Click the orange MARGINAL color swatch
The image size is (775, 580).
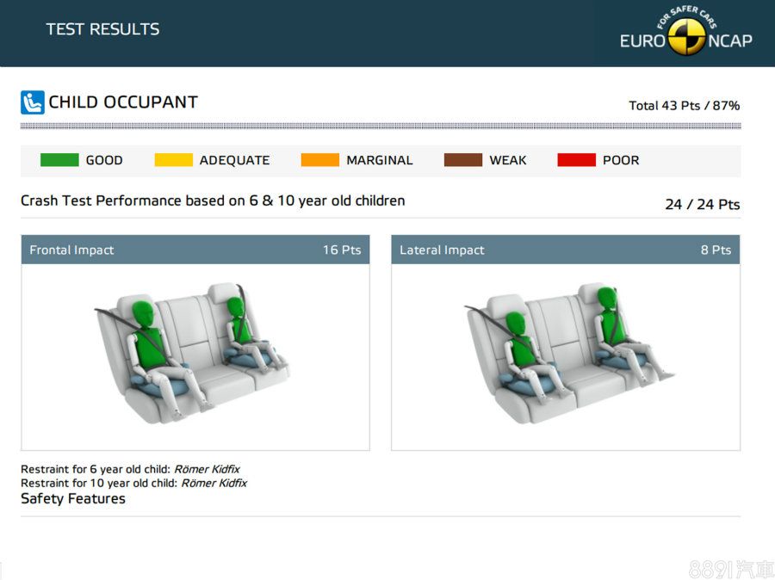320,160
